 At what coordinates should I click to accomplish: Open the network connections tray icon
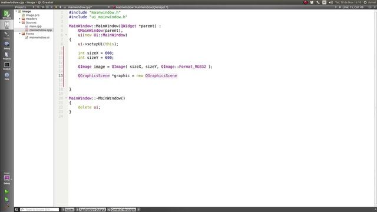(x=318, y=2)
